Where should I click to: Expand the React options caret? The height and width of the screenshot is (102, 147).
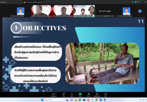pyautogui.click(x=75, y=94)
